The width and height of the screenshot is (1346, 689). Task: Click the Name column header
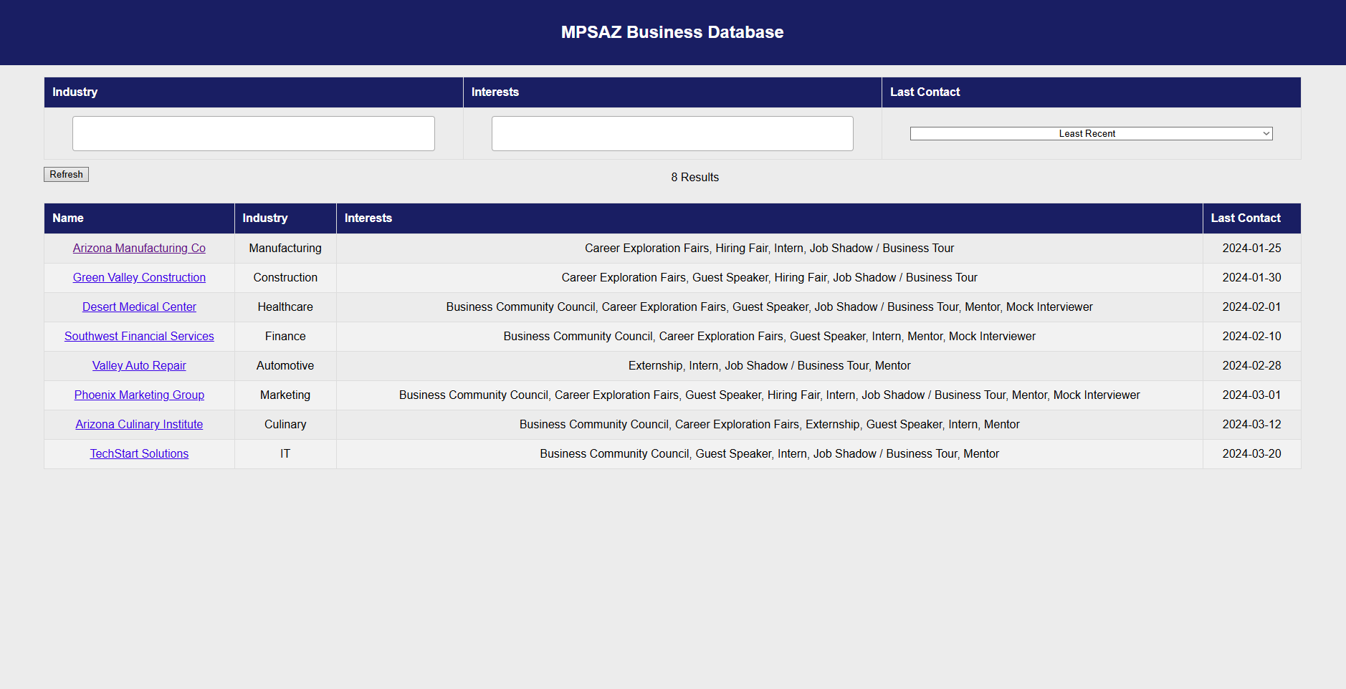tap(68, 218)
